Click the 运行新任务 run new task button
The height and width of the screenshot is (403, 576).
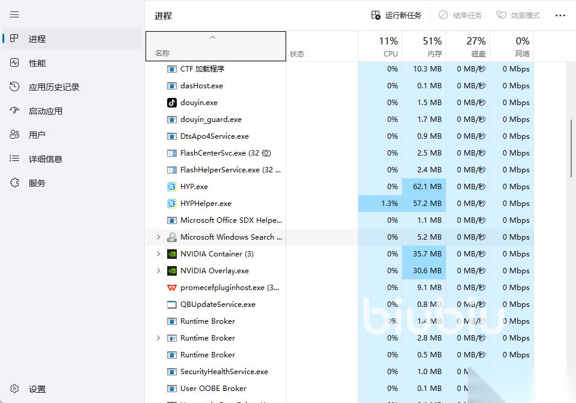[x=396, y=16]
